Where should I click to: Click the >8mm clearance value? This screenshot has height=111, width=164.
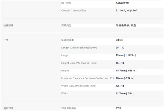(x=119, y=40)
